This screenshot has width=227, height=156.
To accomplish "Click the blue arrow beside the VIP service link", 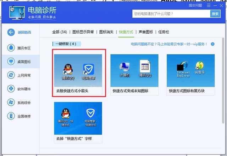I will point(212,44).
